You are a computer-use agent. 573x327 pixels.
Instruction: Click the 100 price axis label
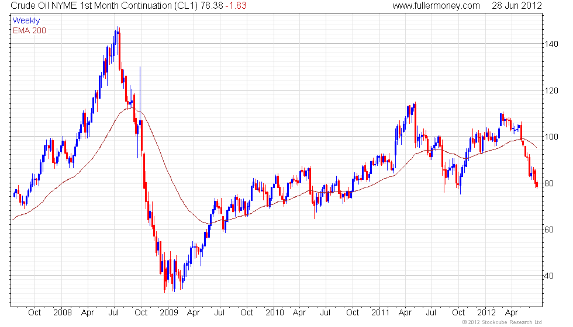point(551,137)
